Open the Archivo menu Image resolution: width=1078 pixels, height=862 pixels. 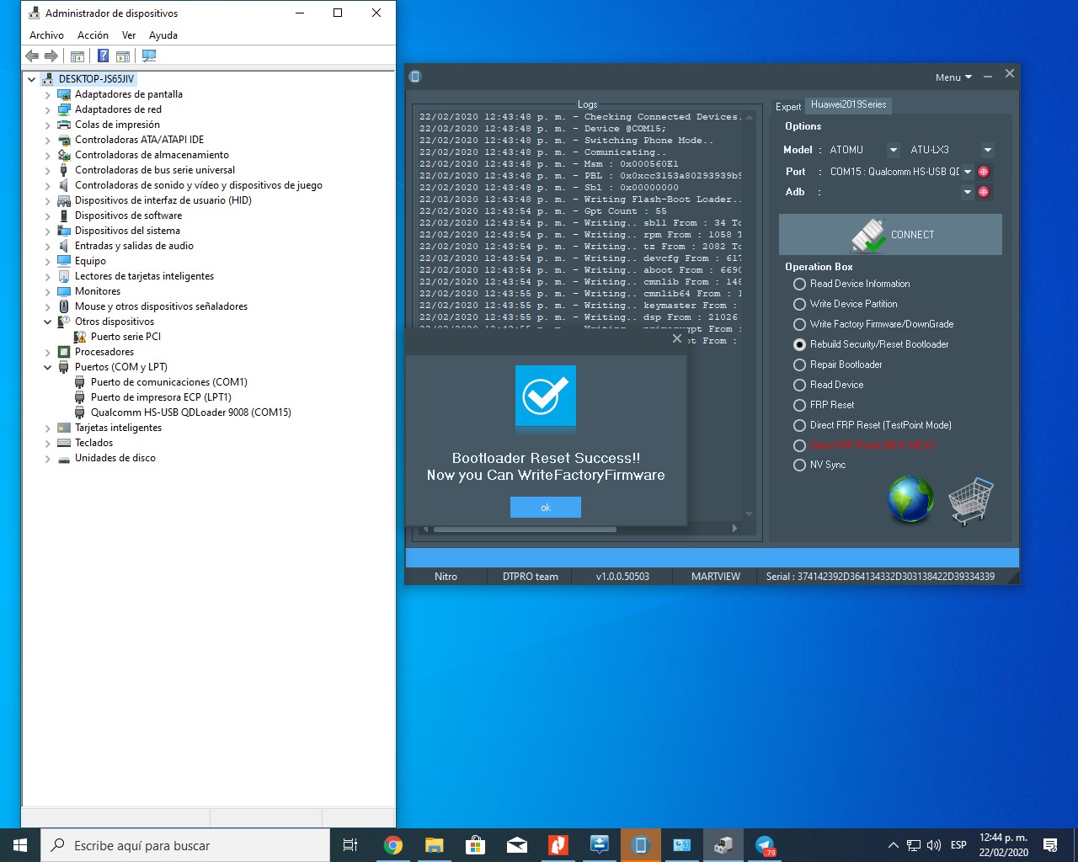click(x=46, y=35)
